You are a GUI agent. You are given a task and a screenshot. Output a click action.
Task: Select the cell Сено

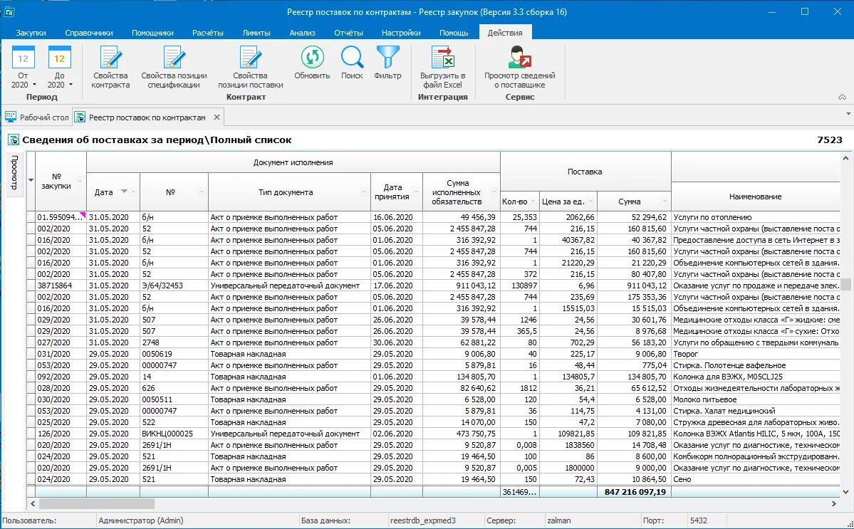(756, 479)
